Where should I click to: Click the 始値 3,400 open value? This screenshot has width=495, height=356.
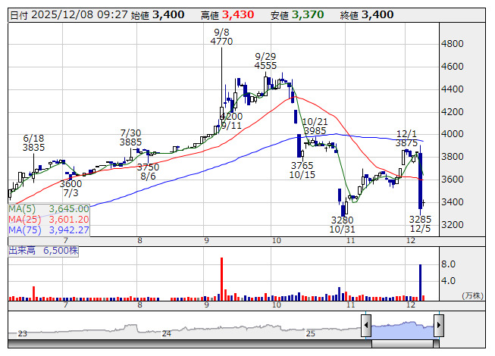(x=158, y=15)
